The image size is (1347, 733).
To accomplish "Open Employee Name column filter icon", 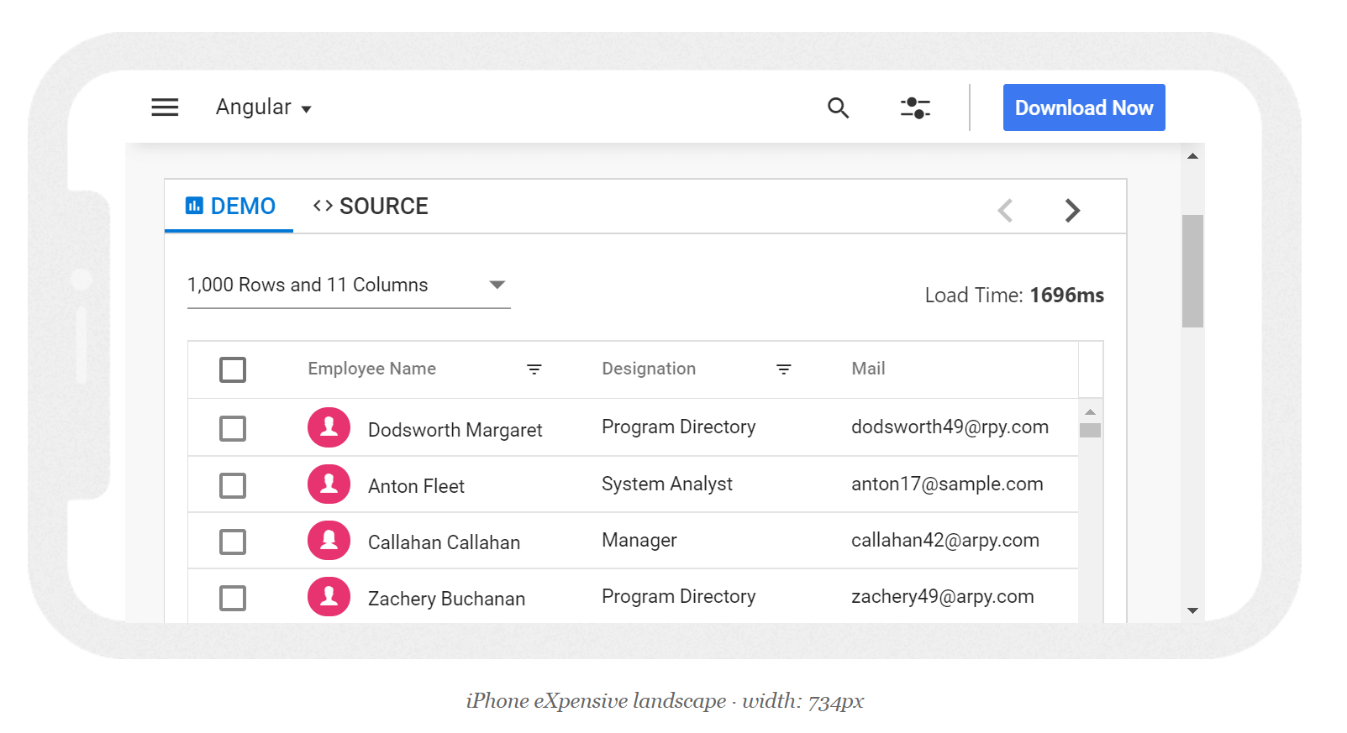I will point(534,369).
